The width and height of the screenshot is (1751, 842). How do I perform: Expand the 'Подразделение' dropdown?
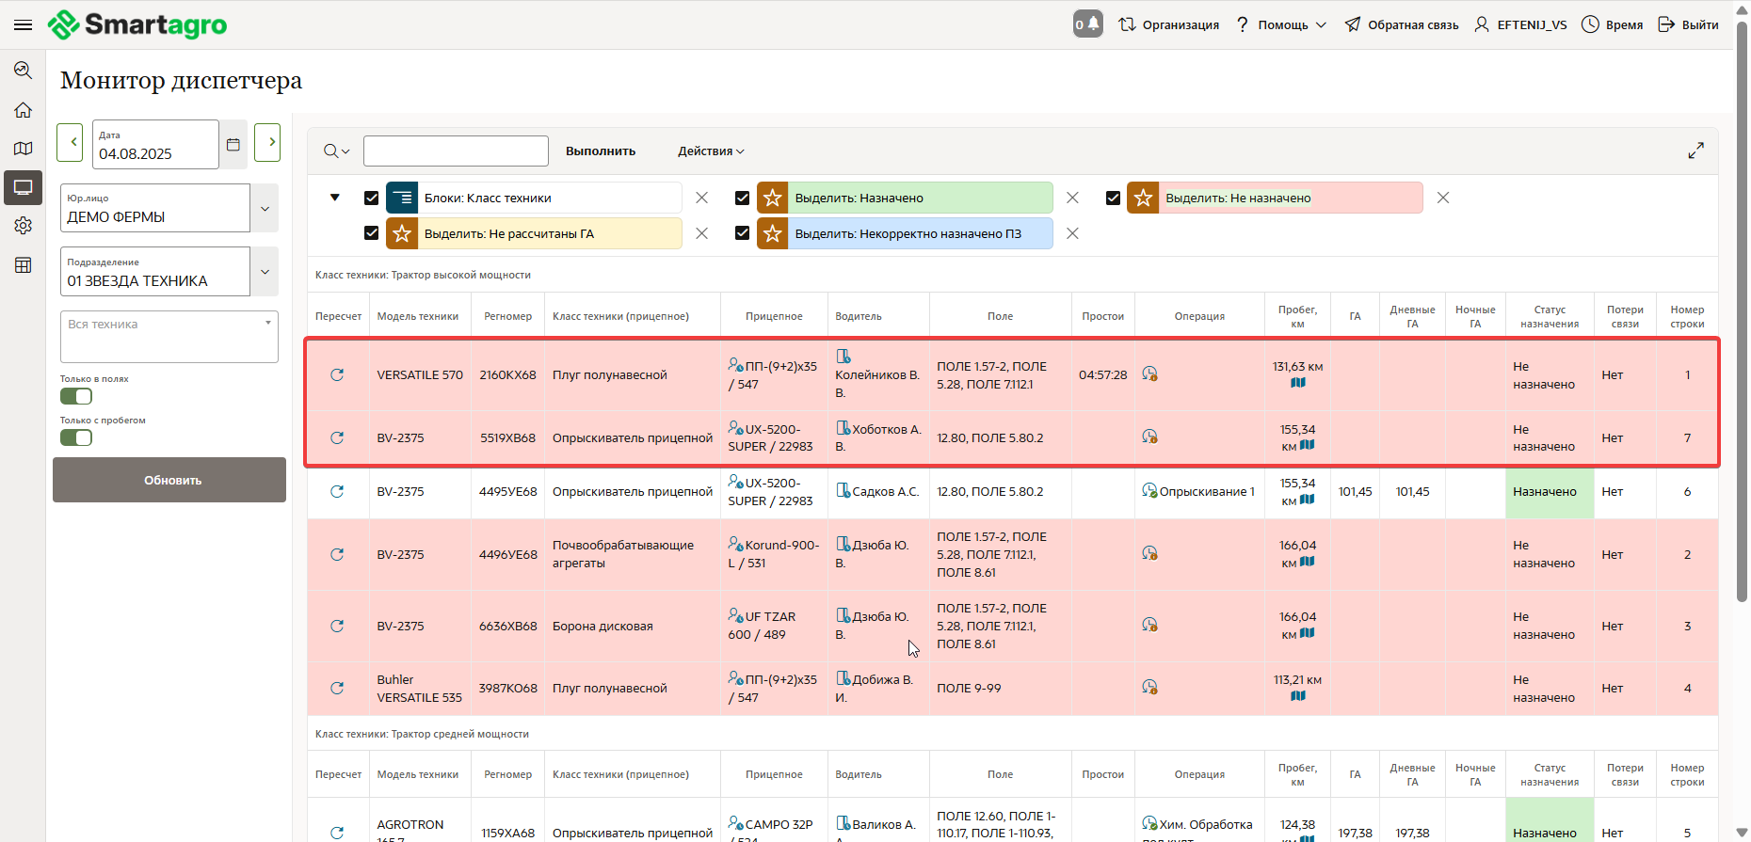pos(265,272)
